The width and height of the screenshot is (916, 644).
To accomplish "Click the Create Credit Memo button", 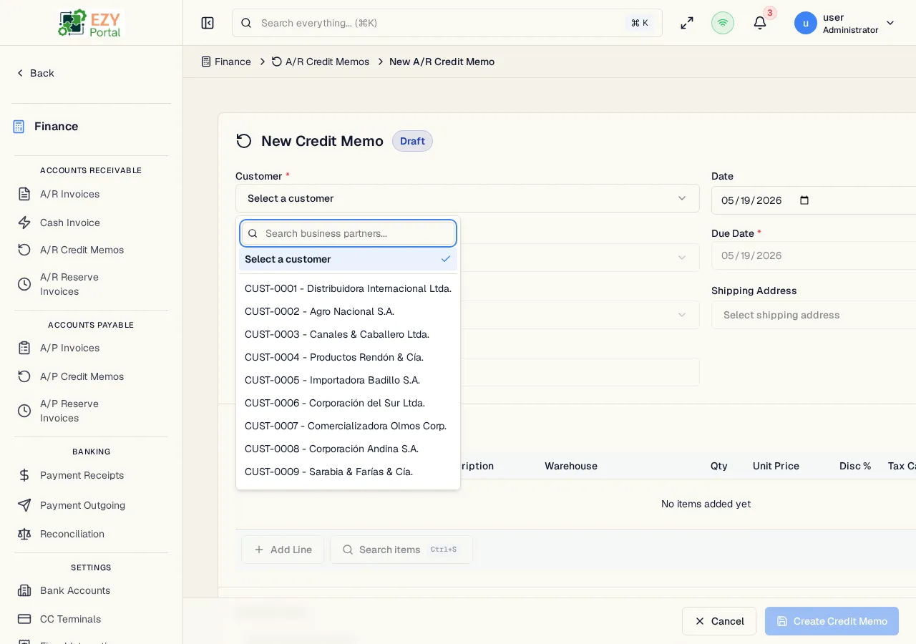I will pos(832,621).
